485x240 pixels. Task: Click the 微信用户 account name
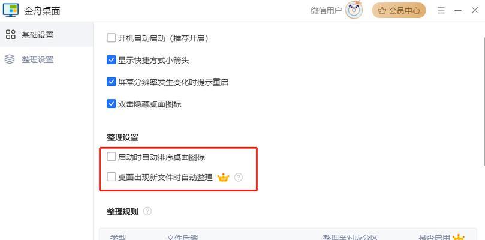tap(326, 11)
